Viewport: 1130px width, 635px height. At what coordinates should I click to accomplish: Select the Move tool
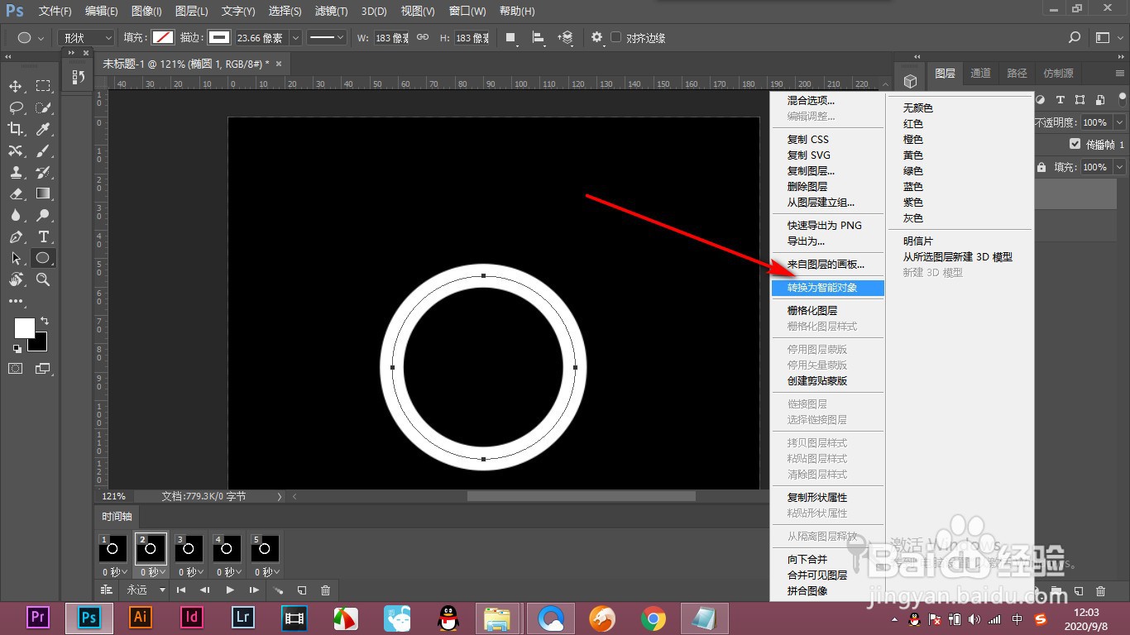(x=16, y=86)
